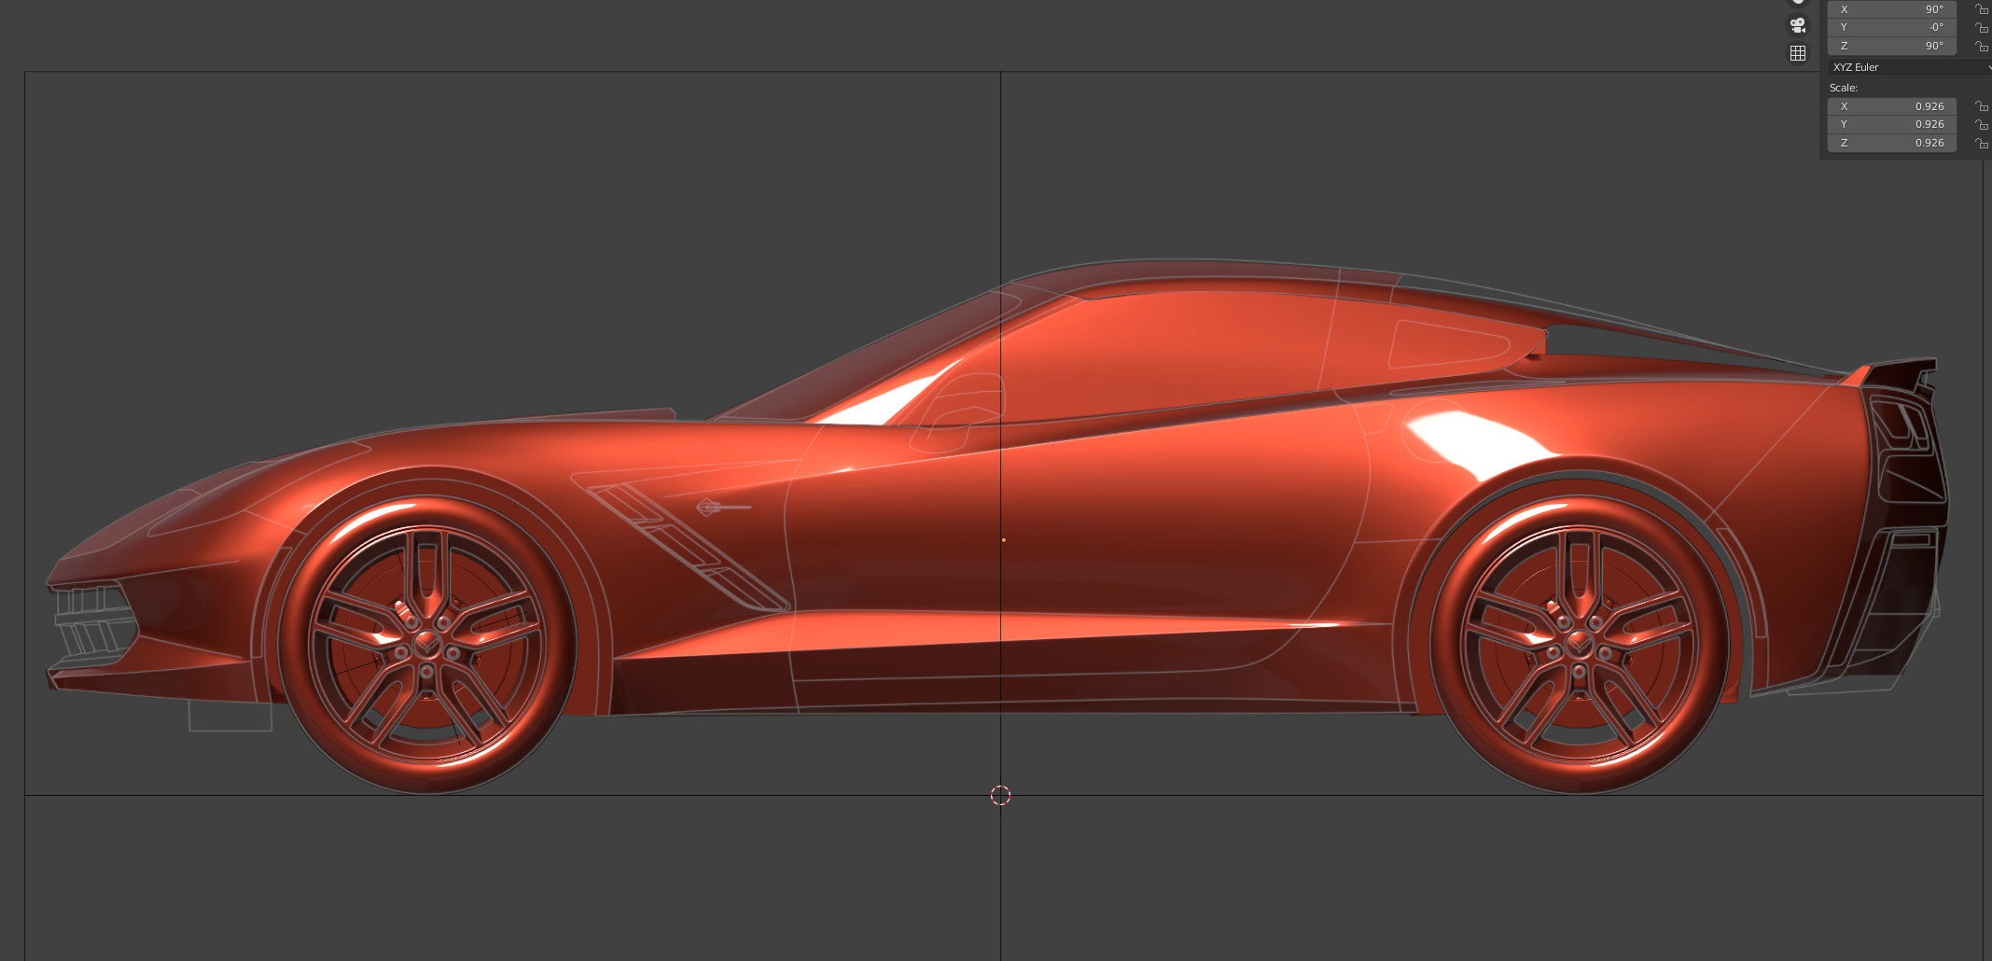Click the red dashed 3D cursor in viewport
The width and height of the screenshot is (1992, 961).
(1000, 795)
